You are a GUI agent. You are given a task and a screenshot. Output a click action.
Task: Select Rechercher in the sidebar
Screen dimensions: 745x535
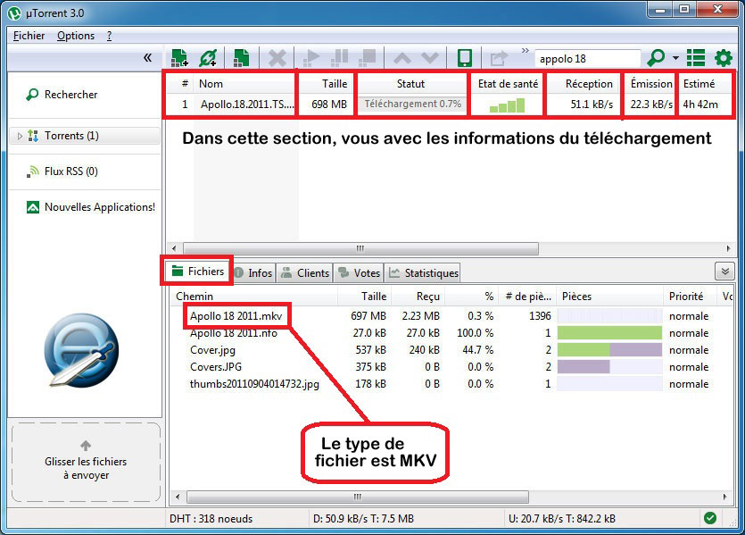[x=70, y=95]
